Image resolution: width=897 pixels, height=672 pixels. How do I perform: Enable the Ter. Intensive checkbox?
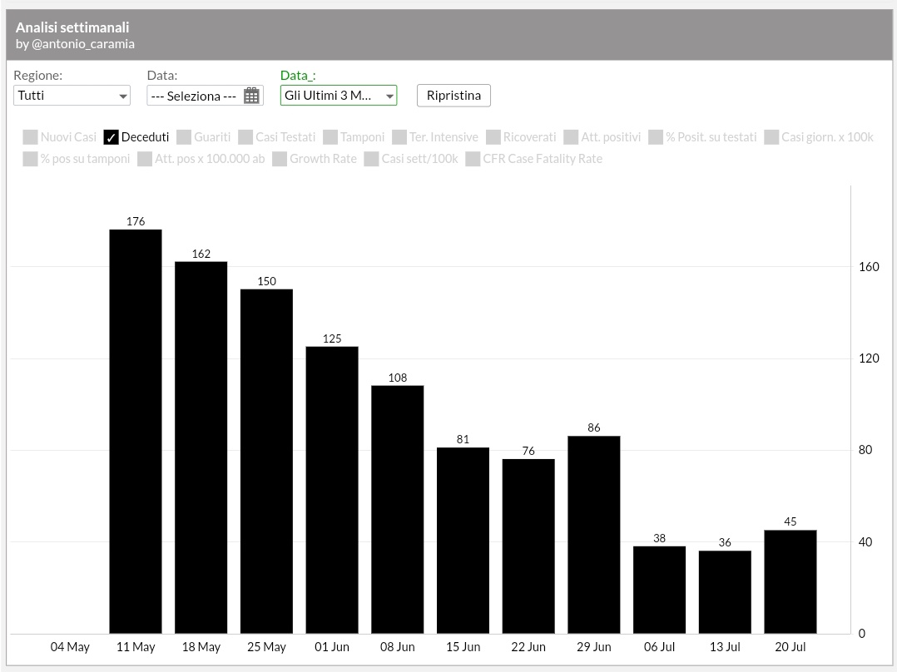tap(399, 137)
